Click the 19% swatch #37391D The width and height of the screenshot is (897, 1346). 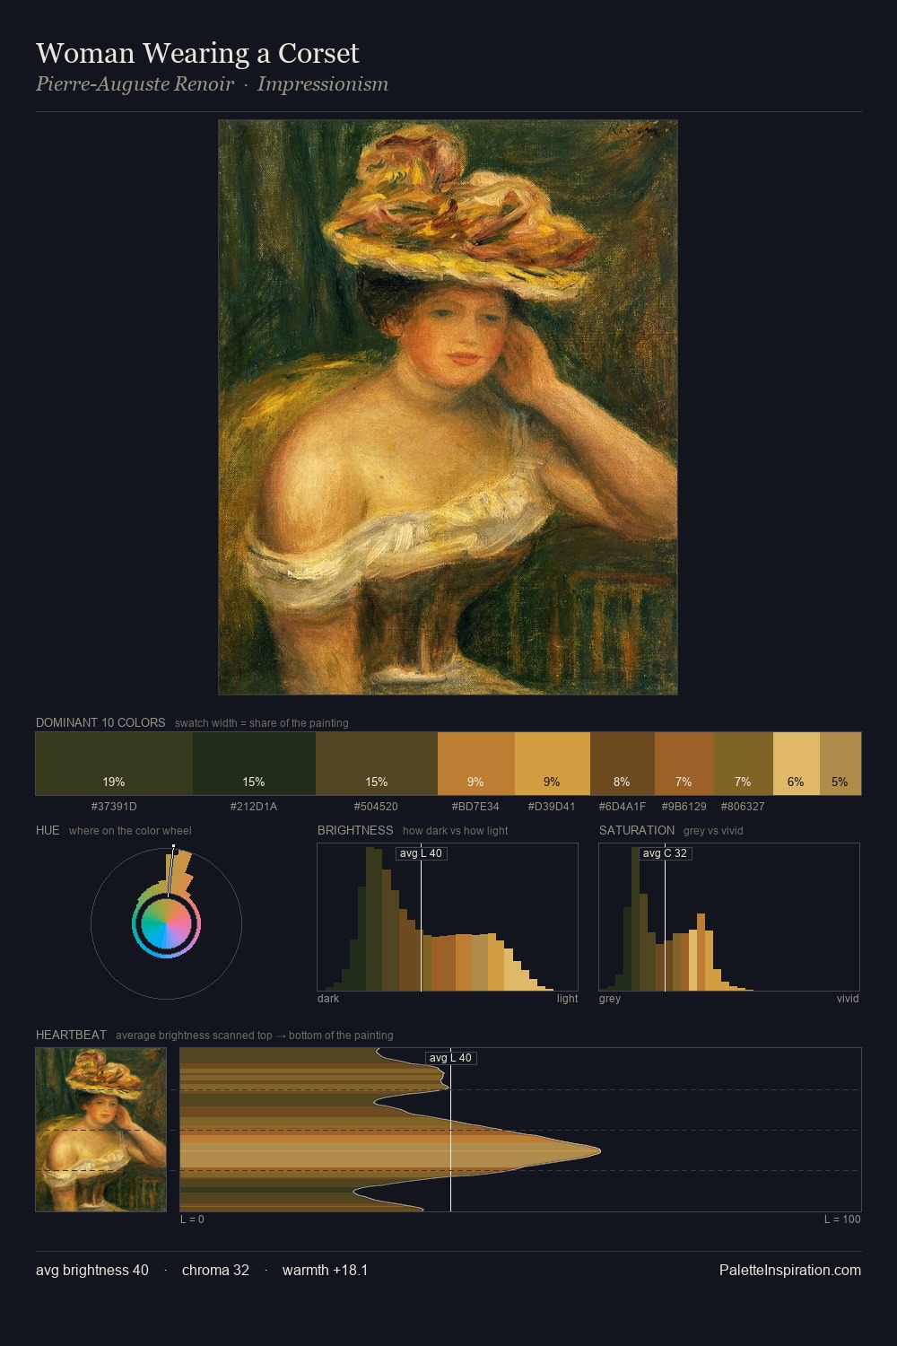[114, 764]
